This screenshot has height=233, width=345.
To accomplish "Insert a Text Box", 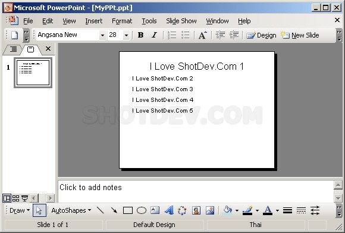I will (x=155, y=210).
